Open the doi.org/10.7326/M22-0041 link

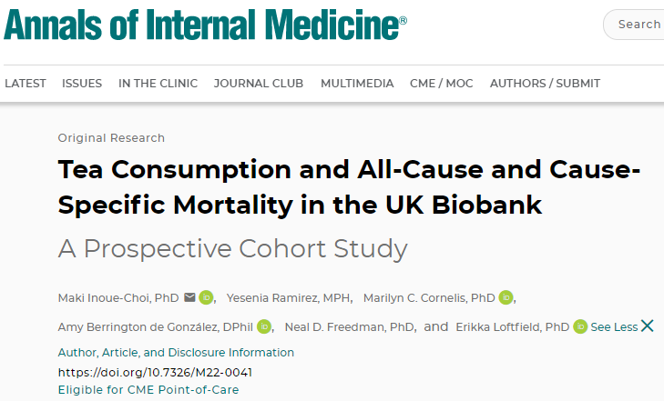155,372
